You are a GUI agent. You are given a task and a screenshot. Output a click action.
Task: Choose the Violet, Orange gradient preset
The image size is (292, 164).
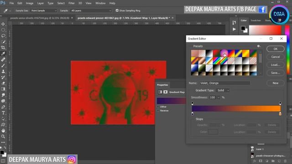224,53
